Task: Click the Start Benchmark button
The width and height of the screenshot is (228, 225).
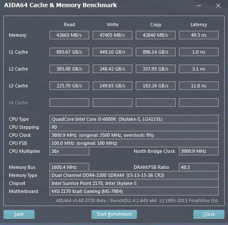Action: (x=114, y=214)
